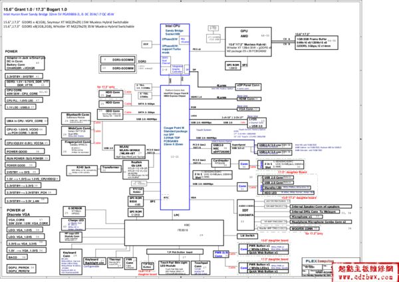Click the SPI ROM 128KB block
This screenshot has width=399, height=282.
click(233, 66)
